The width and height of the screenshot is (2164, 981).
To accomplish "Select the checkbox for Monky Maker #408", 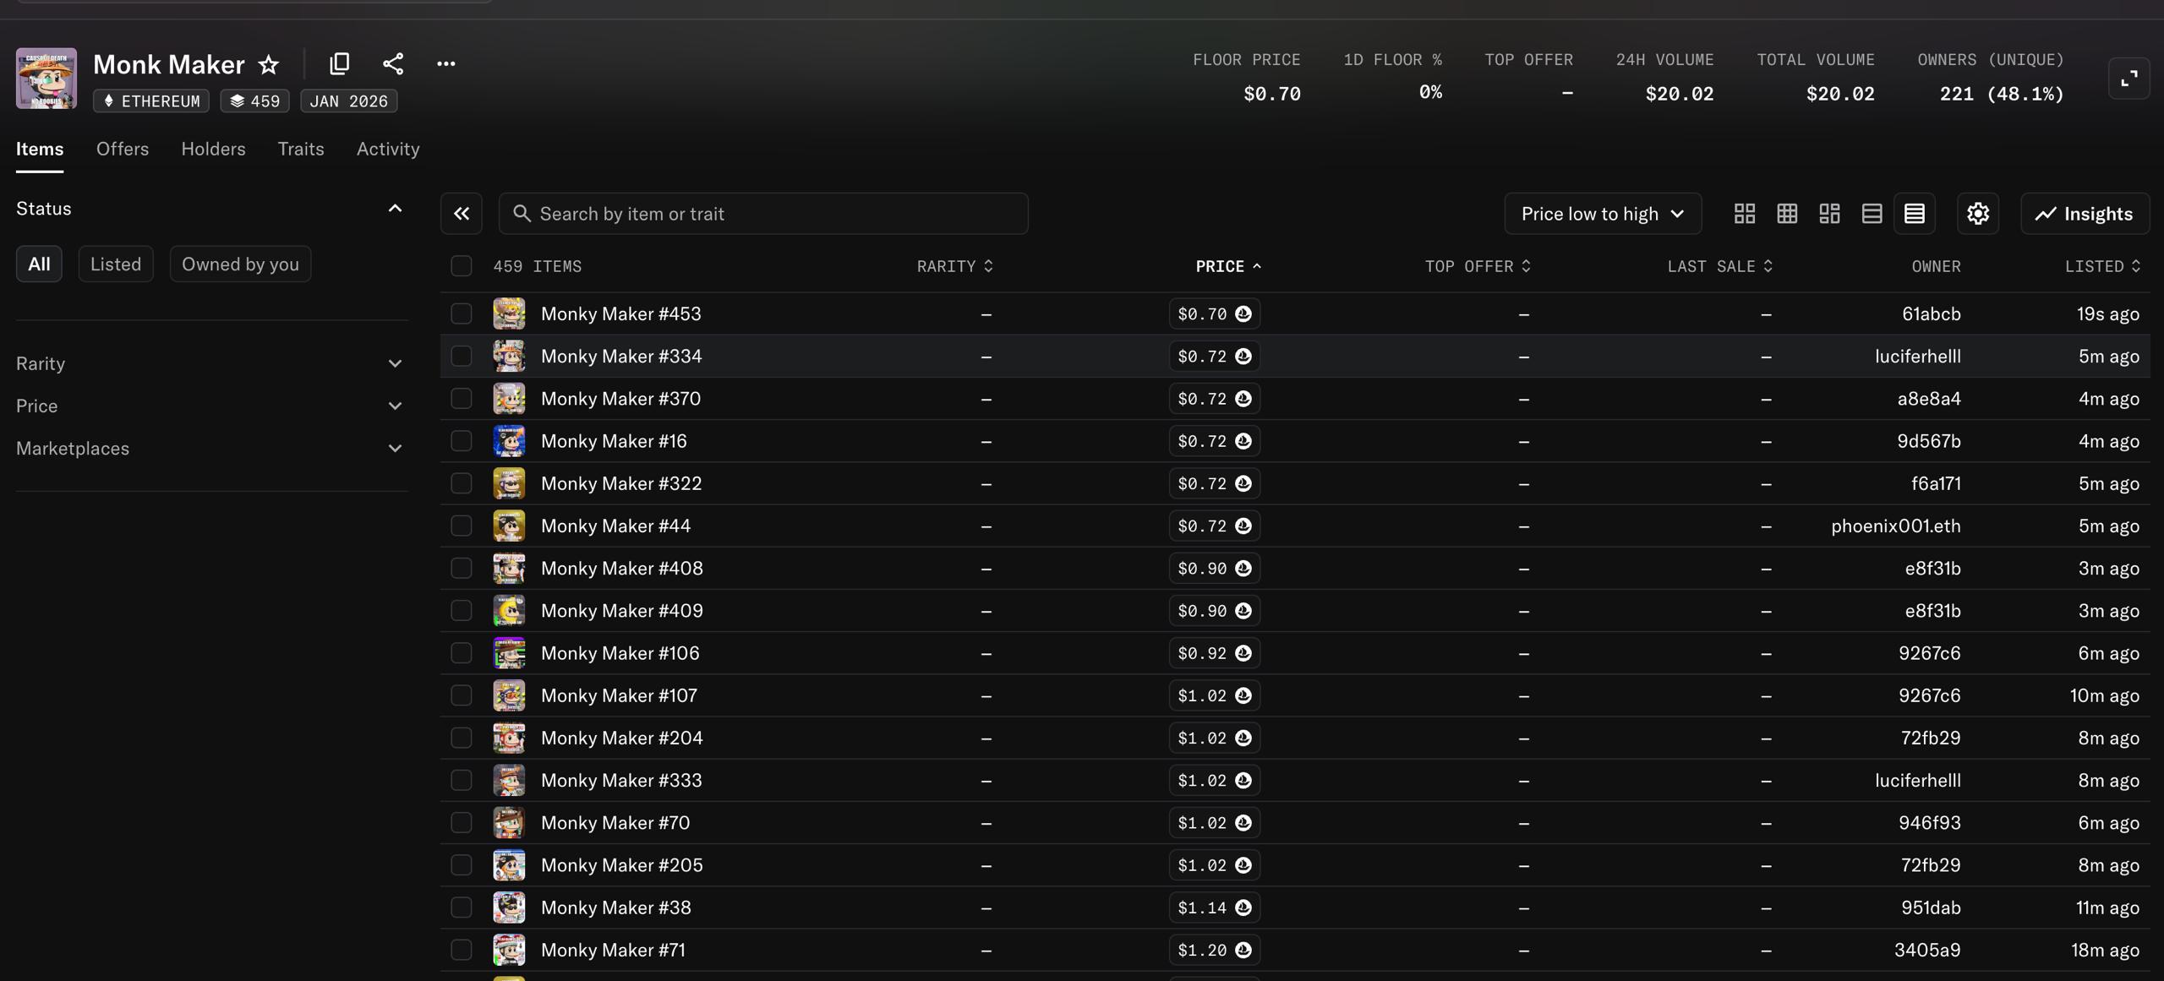I will [461, 569].
